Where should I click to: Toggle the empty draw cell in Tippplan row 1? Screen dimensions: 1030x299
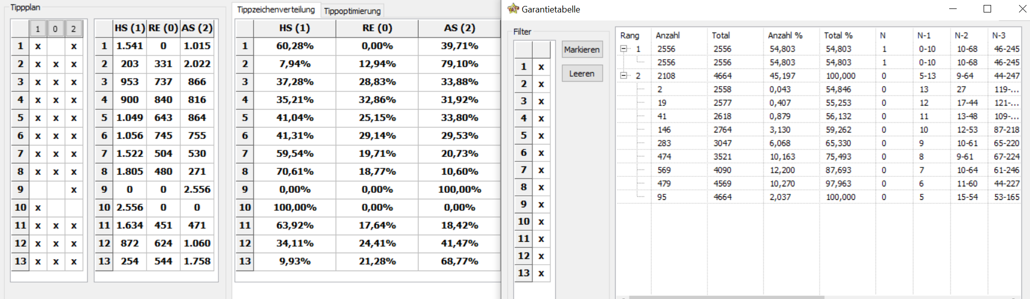56,46
